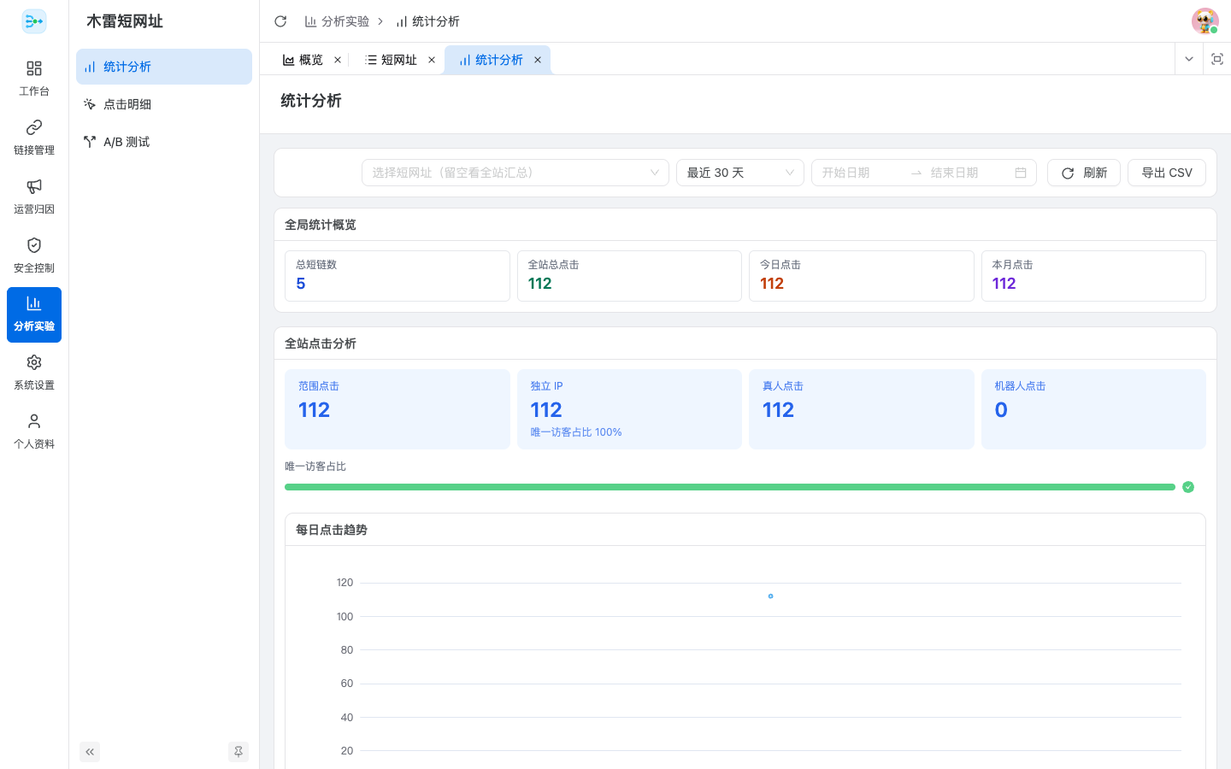The image size is (1231, 769).
Task: Click the 总短链数 card
Action: 398,276
